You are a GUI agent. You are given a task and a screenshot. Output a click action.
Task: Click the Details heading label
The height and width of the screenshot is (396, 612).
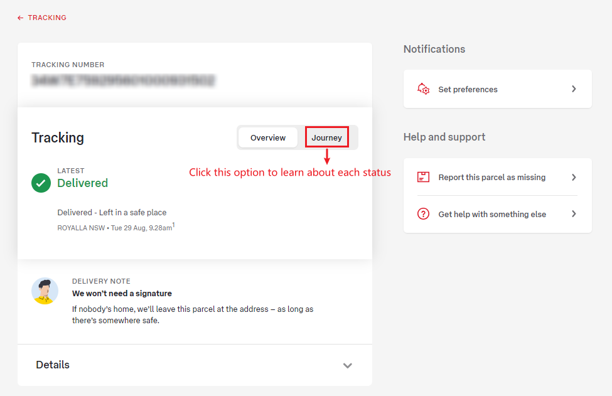[x=53, y=365]
